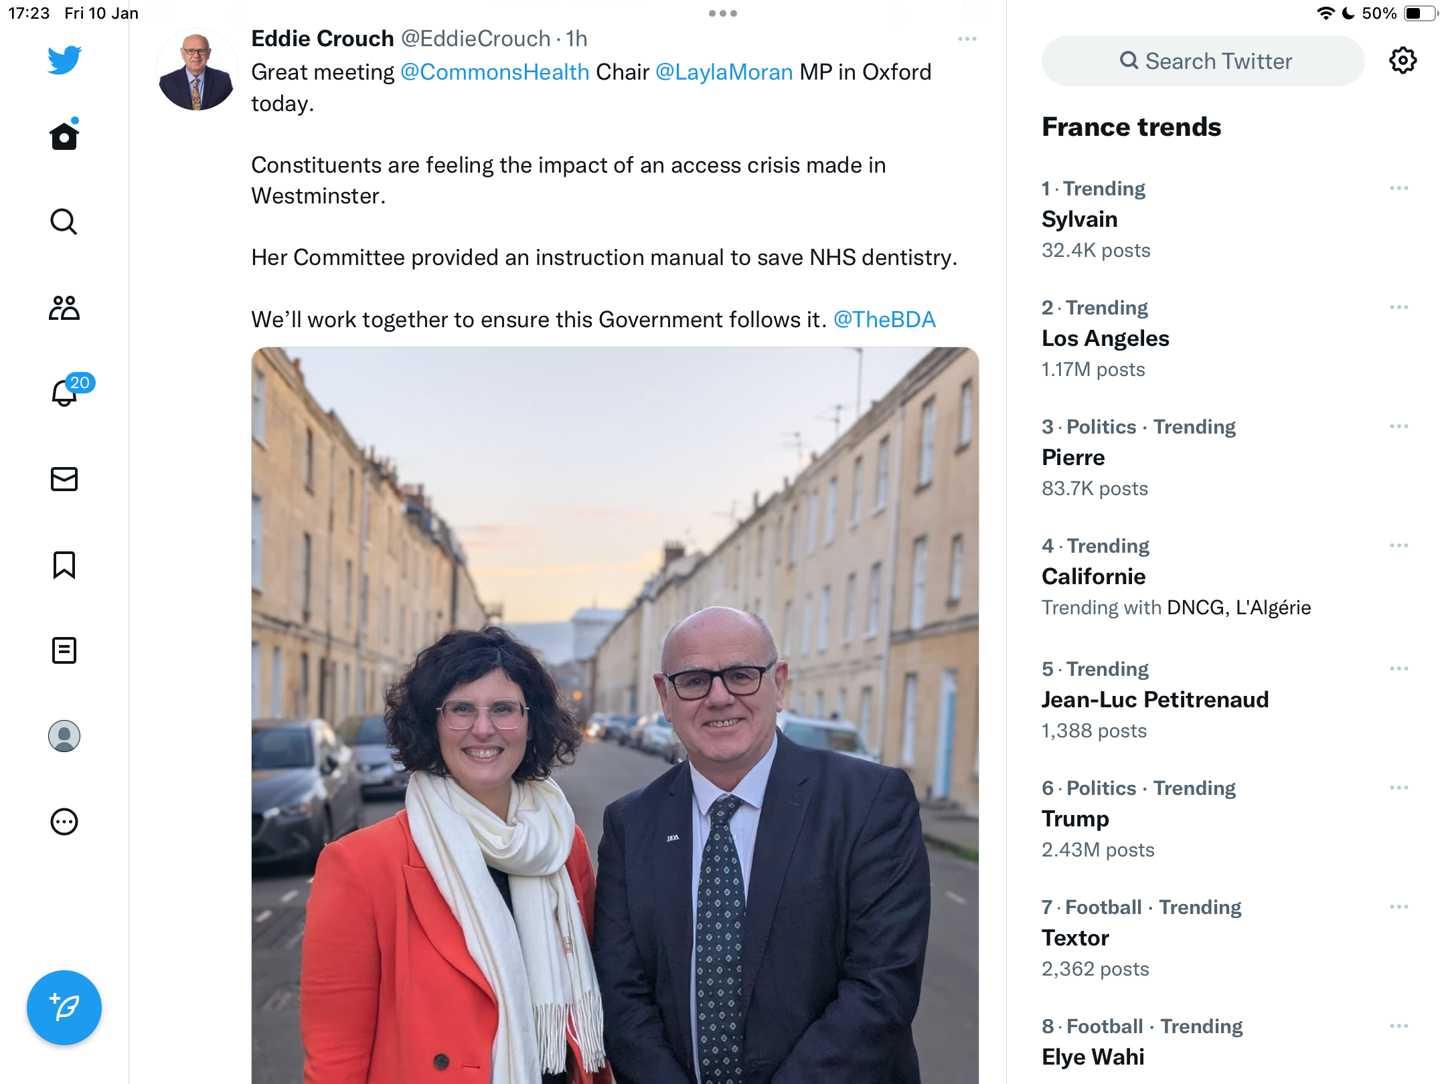This screenshot has width=1446, height=1084.
Task: Go to the Home timeline icon
Action: [x=64, y=134]
